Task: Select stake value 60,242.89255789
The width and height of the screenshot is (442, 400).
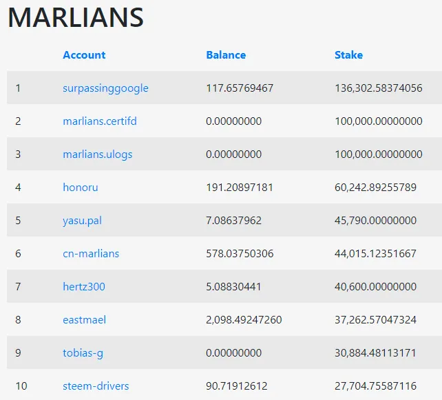Action: pyautogui.click(x=375, y=187)
